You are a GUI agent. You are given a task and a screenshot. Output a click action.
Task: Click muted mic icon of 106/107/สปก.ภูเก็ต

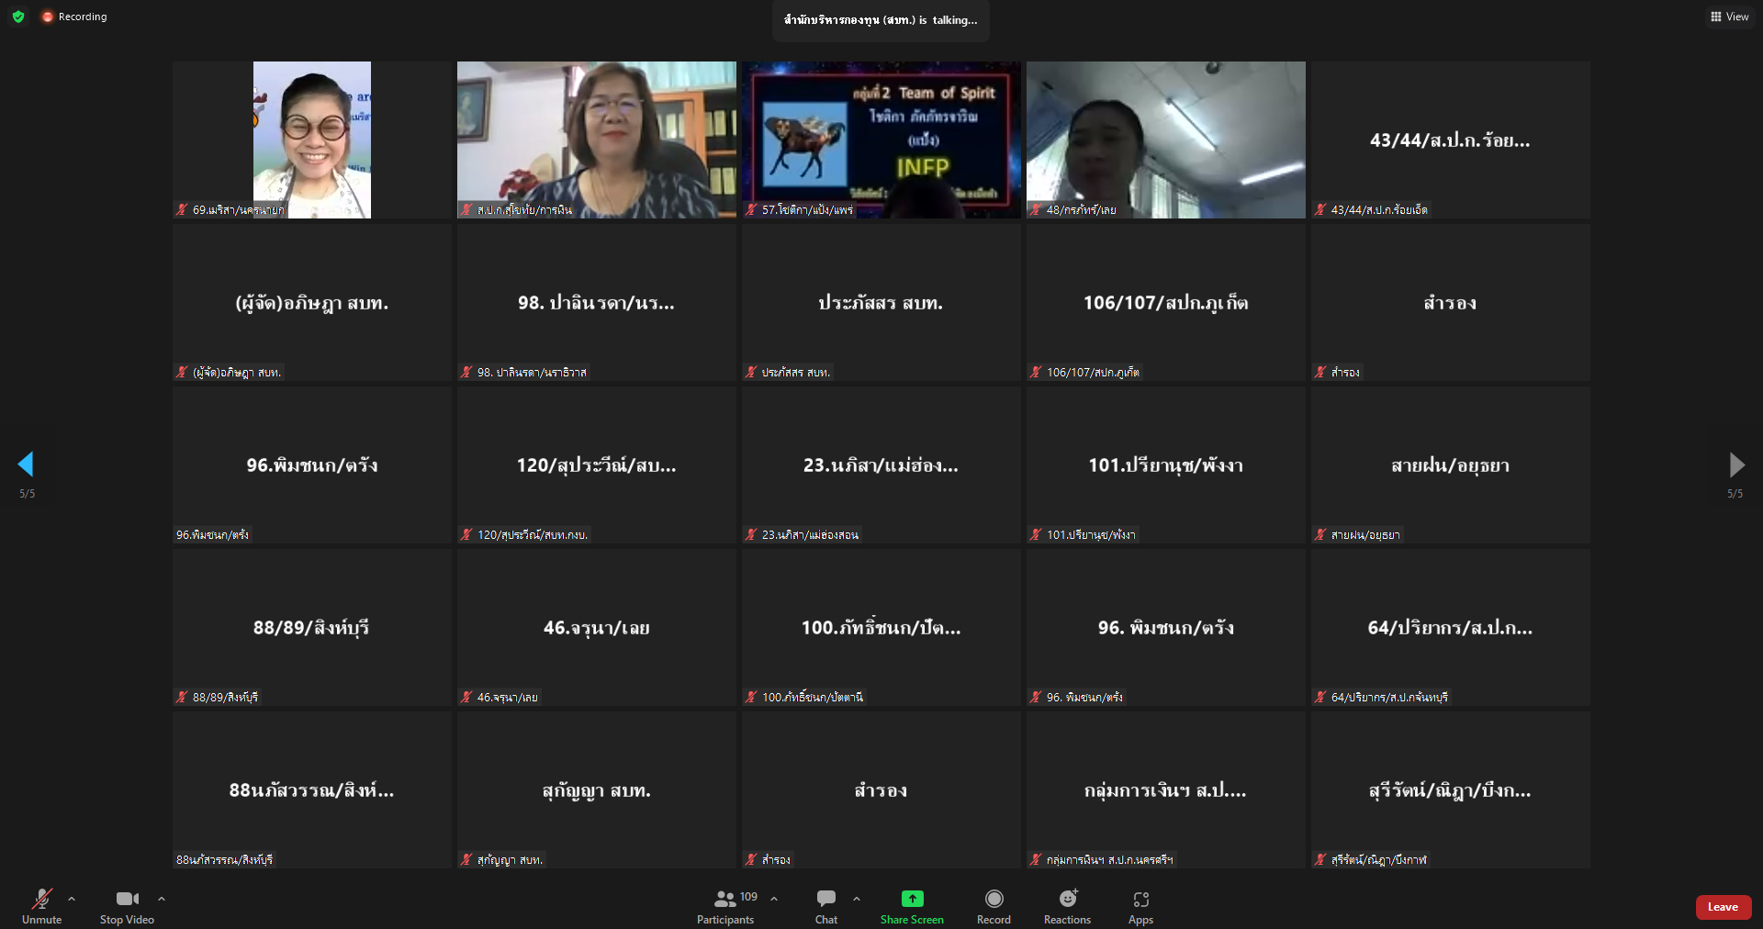pyautogui.click(x=1036, y=373)
